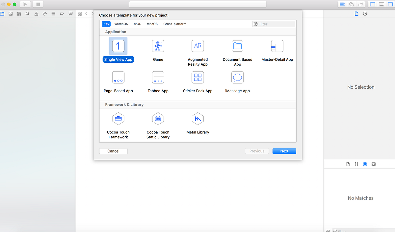
Task: Open the Version editor arrows icon
Action: point(361,4)
